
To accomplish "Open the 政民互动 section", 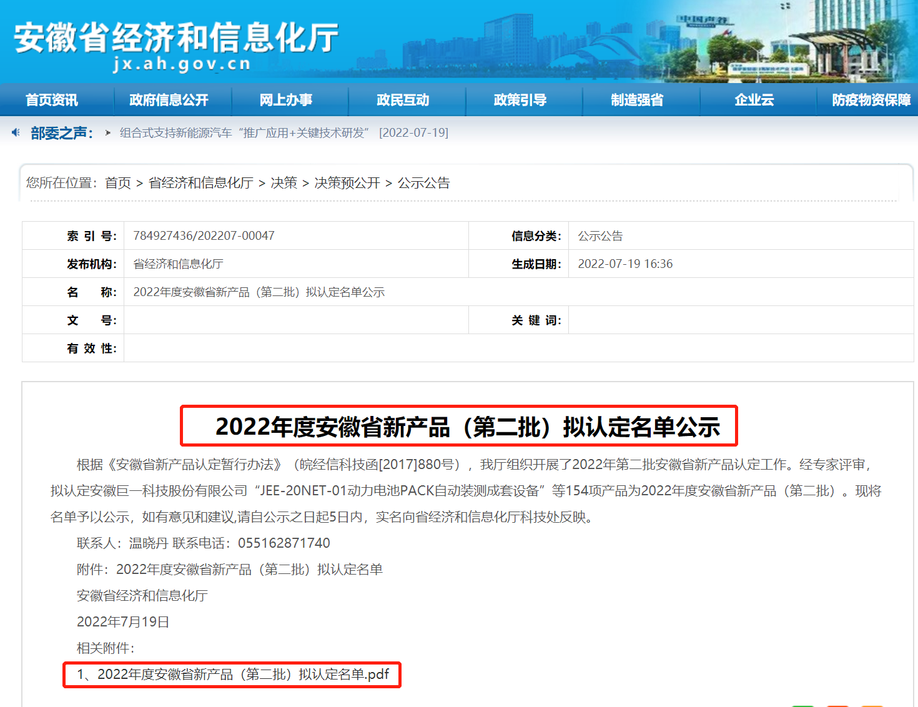I will coord(403,100).
